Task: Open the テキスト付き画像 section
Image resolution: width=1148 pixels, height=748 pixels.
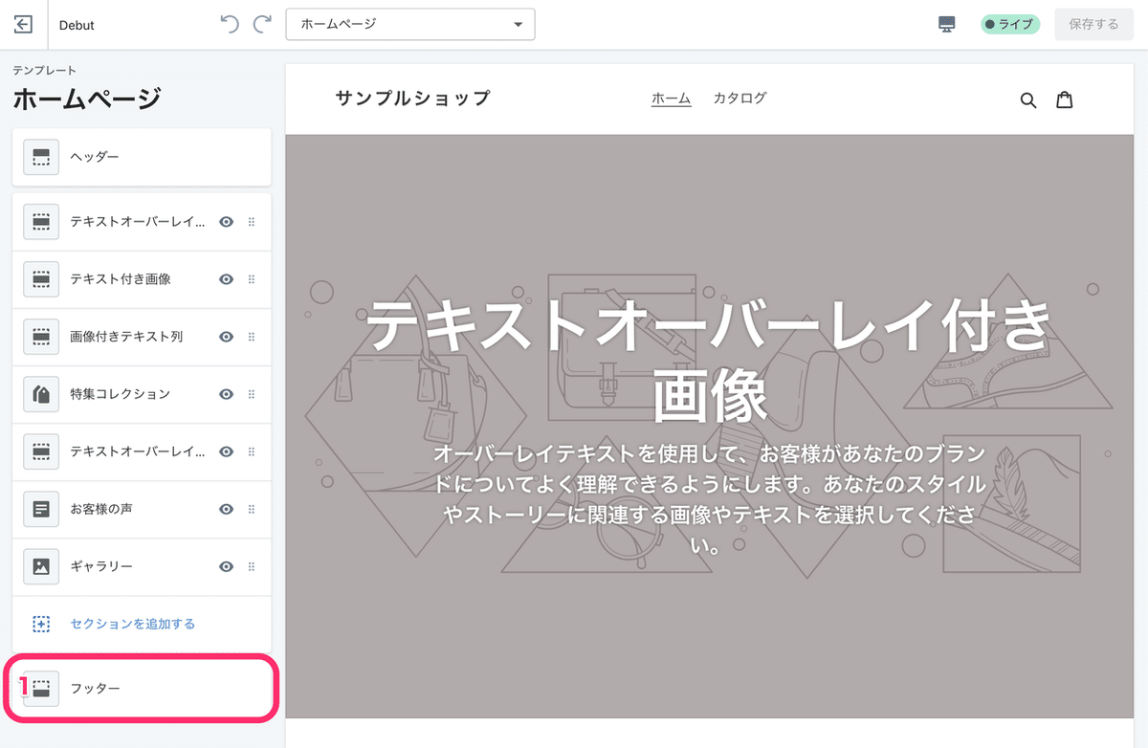Action: [x=142, y=279]
